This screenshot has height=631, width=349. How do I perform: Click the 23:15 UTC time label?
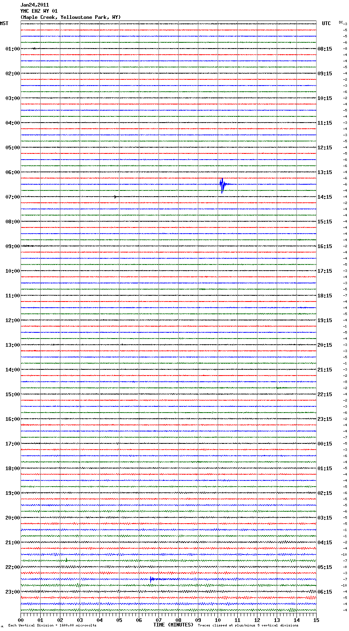pos(325,419)
